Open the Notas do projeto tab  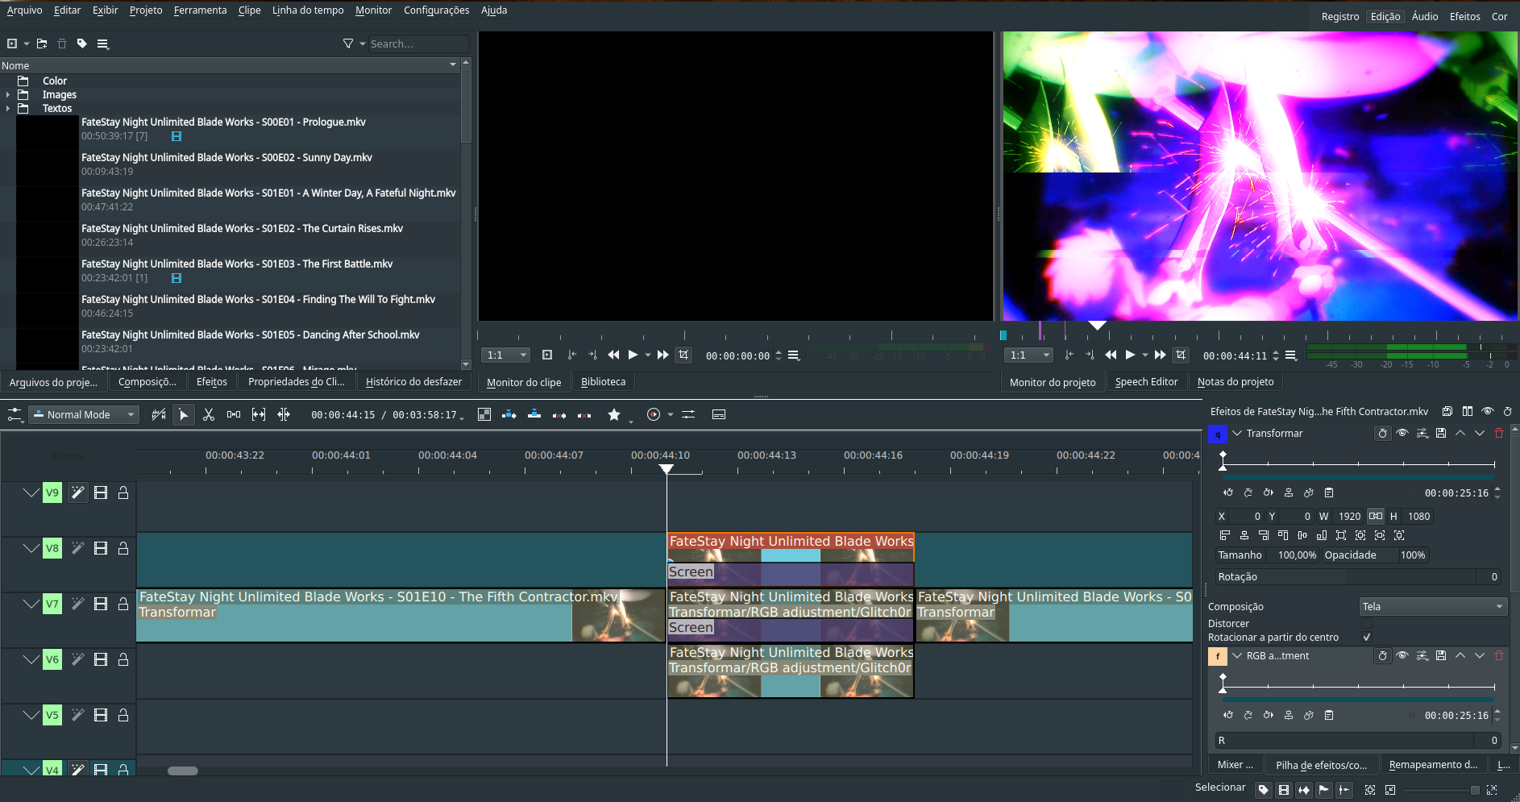pos(1235,382)
